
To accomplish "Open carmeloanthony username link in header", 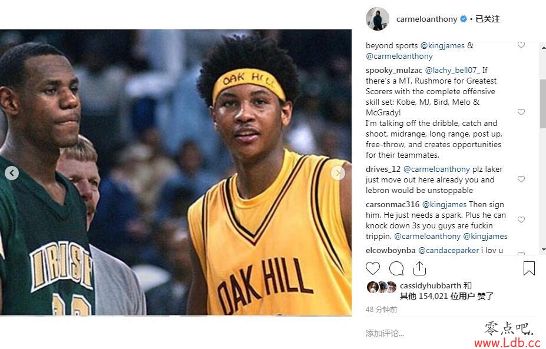I will [426, 19].
